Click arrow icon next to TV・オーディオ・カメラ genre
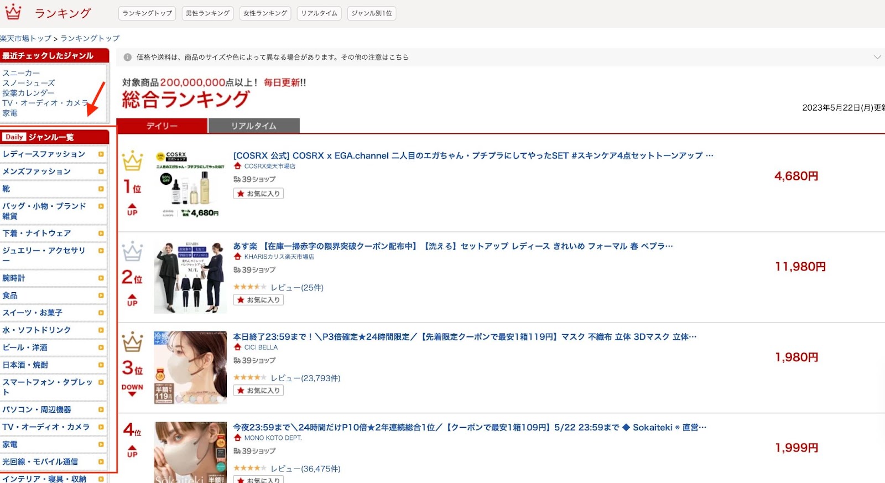Image resolution: width=885 pixels, height=483 pixels. pos(101,427)
